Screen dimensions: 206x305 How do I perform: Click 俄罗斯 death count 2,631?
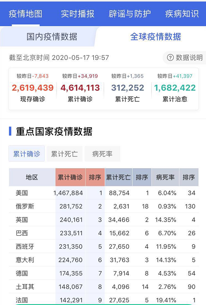tap(122, 206)
